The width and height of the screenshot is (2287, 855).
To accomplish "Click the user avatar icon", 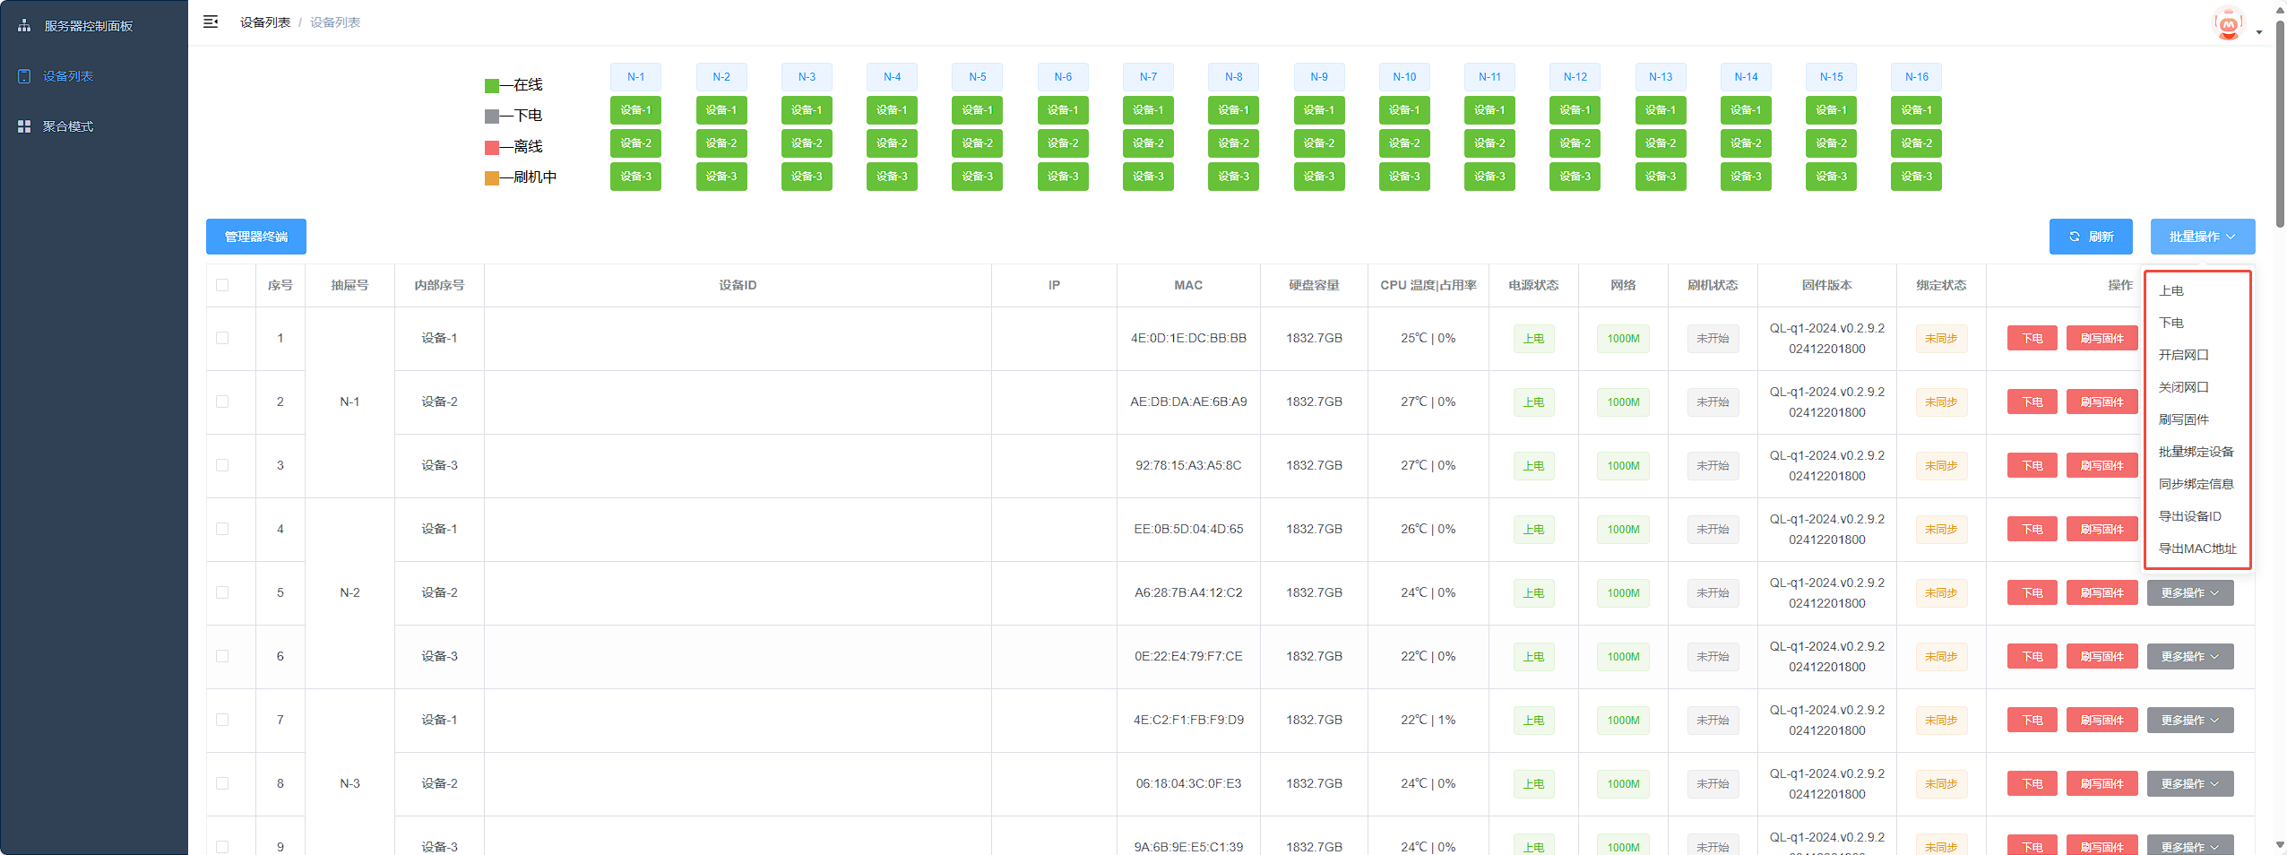I will pos(2228,24).
